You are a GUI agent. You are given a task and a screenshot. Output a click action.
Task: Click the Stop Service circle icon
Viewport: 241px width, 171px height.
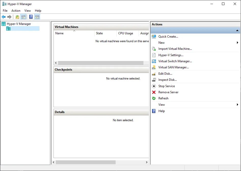tap(154, 86)
